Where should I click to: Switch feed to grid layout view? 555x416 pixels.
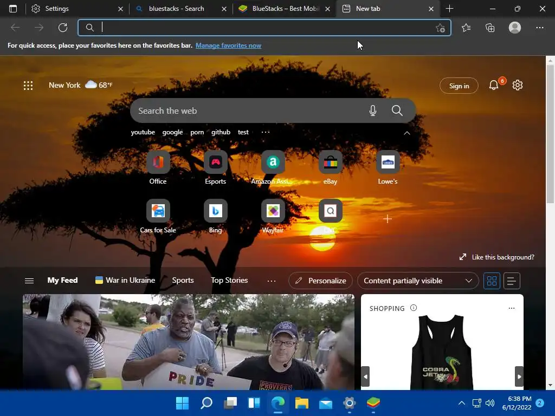pos(492,281)
